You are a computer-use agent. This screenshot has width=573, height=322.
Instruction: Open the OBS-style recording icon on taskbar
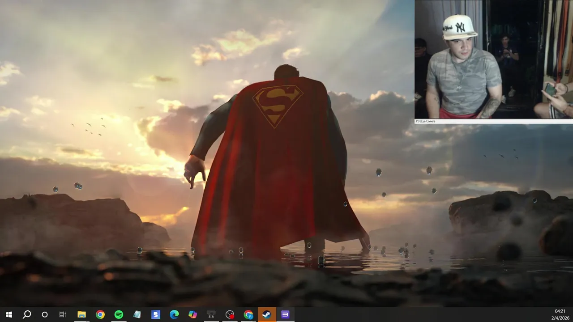click(230, 315)
